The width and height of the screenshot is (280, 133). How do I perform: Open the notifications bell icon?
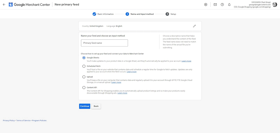[x=229, y=4]
